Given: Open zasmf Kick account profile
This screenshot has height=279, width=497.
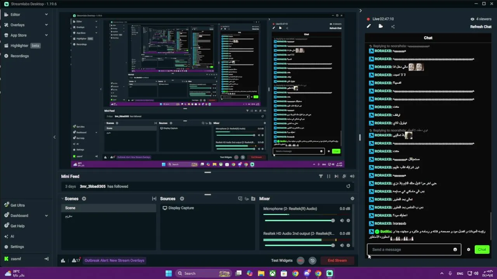Looking at the screenshot, I should coord(16,259).
